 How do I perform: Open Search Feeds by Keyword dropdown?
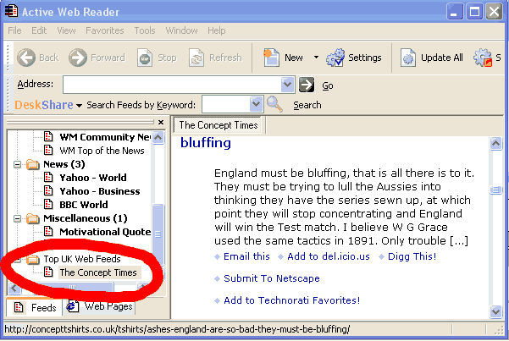[256, 104]
